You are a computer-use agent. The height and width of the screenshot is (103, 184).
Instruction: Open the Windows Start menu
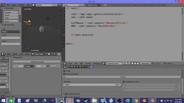coord(3,100)
